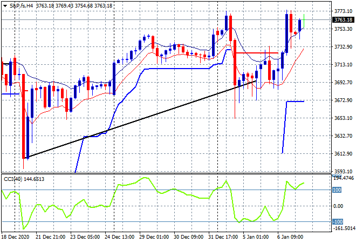356x243 pixels.
Task: Select the 3632.70 price axis label
Action: coord(343,136)
